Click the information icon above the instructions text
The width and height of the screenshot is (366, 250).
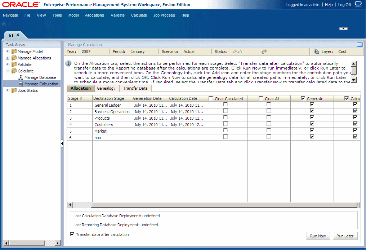[x=68, y=63]
